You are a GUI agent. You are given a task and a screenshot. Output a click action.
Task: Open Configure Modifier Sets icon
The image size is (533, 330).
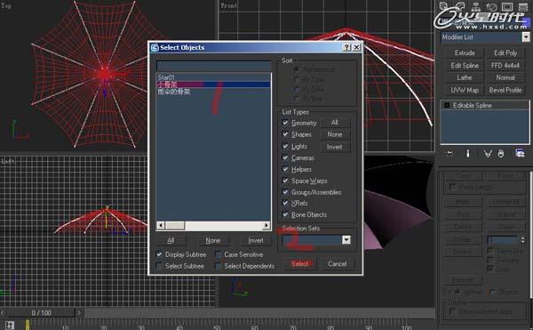[520, 153]
